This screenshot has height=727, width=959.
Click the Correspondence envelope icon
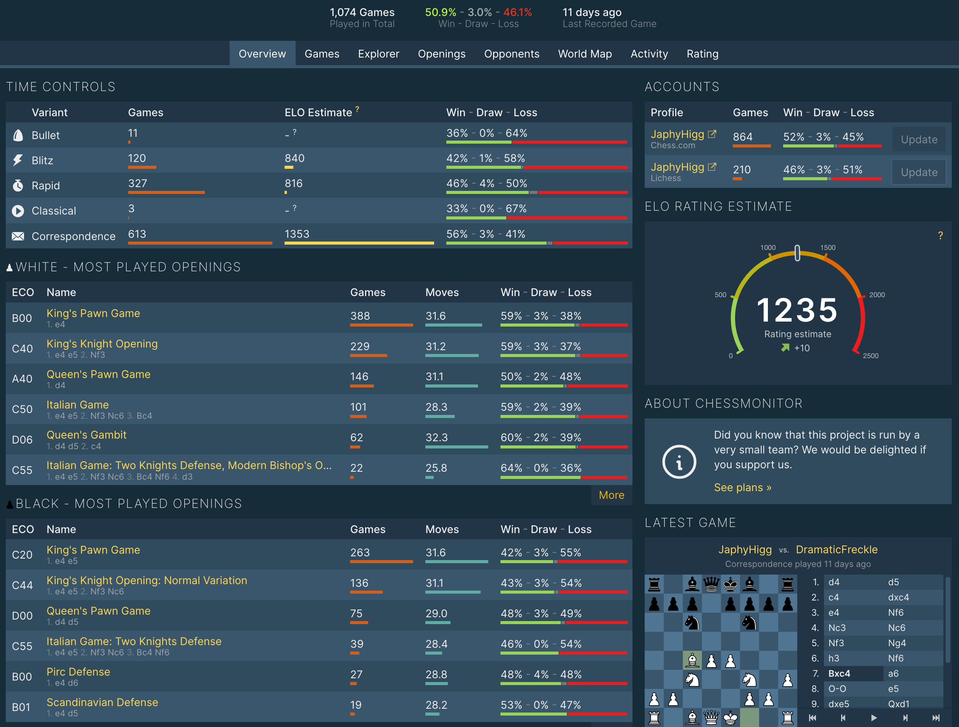coord(18,236)
